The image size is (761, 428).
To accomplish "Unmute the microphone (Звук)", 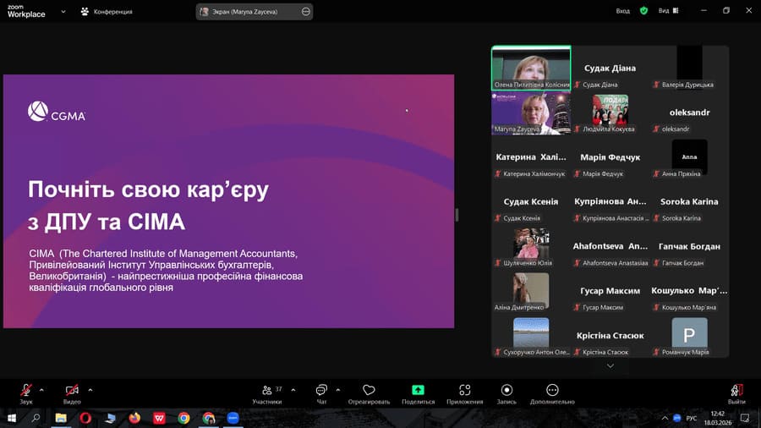I will (x=26, y=390).
